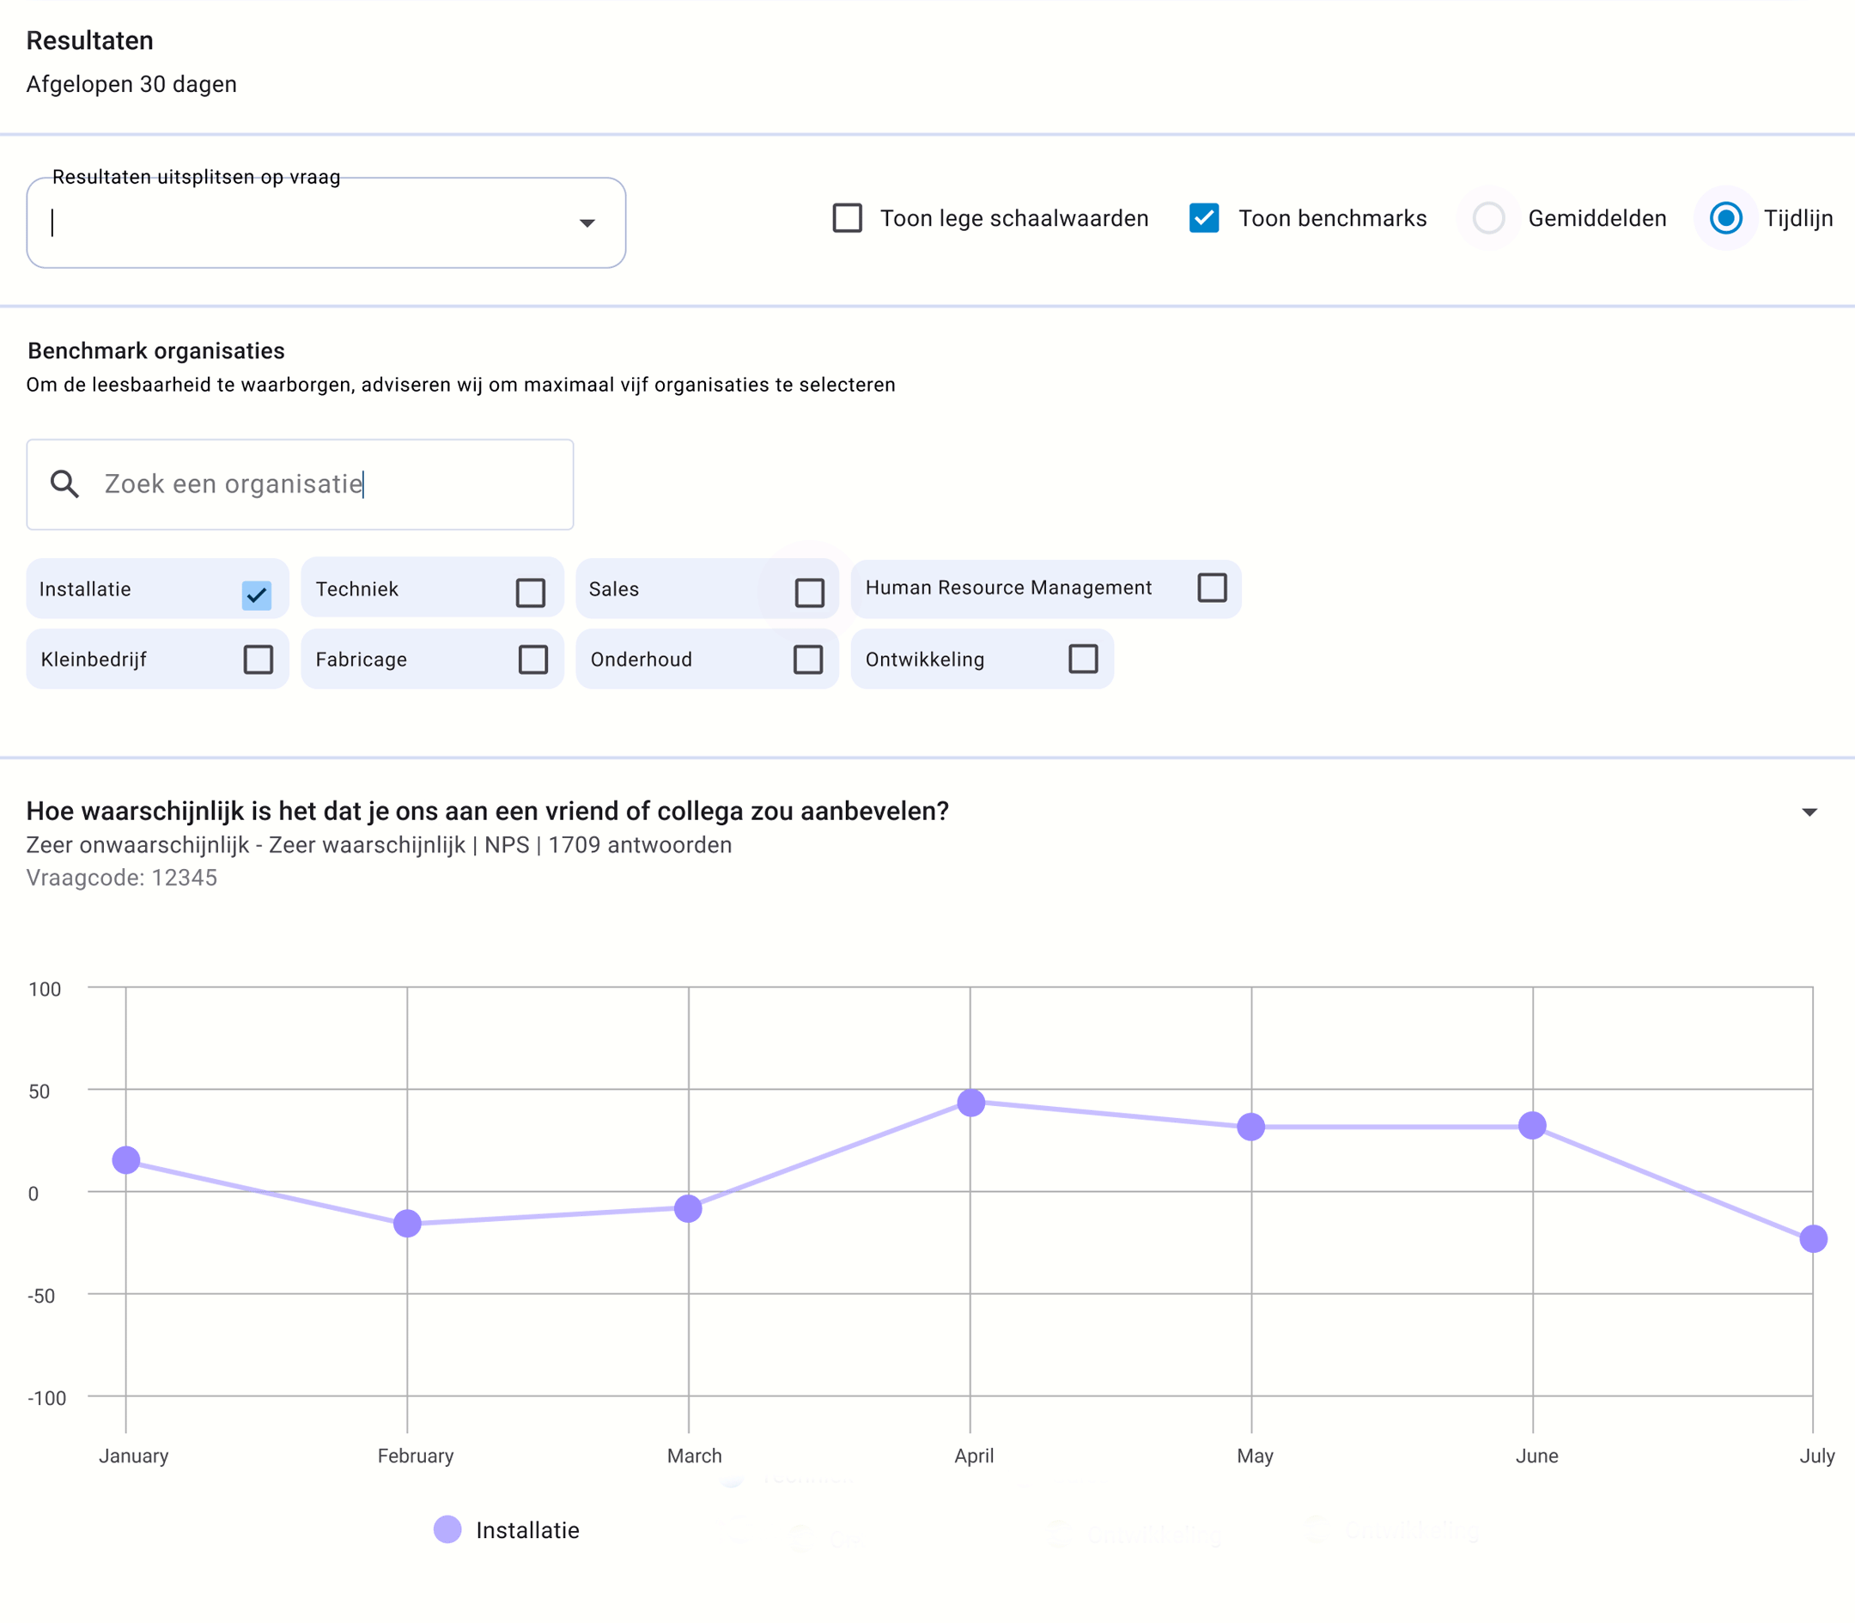
Task: Click the July data point on chart
Action: pyautogui.click(x=1813, y=1238)
